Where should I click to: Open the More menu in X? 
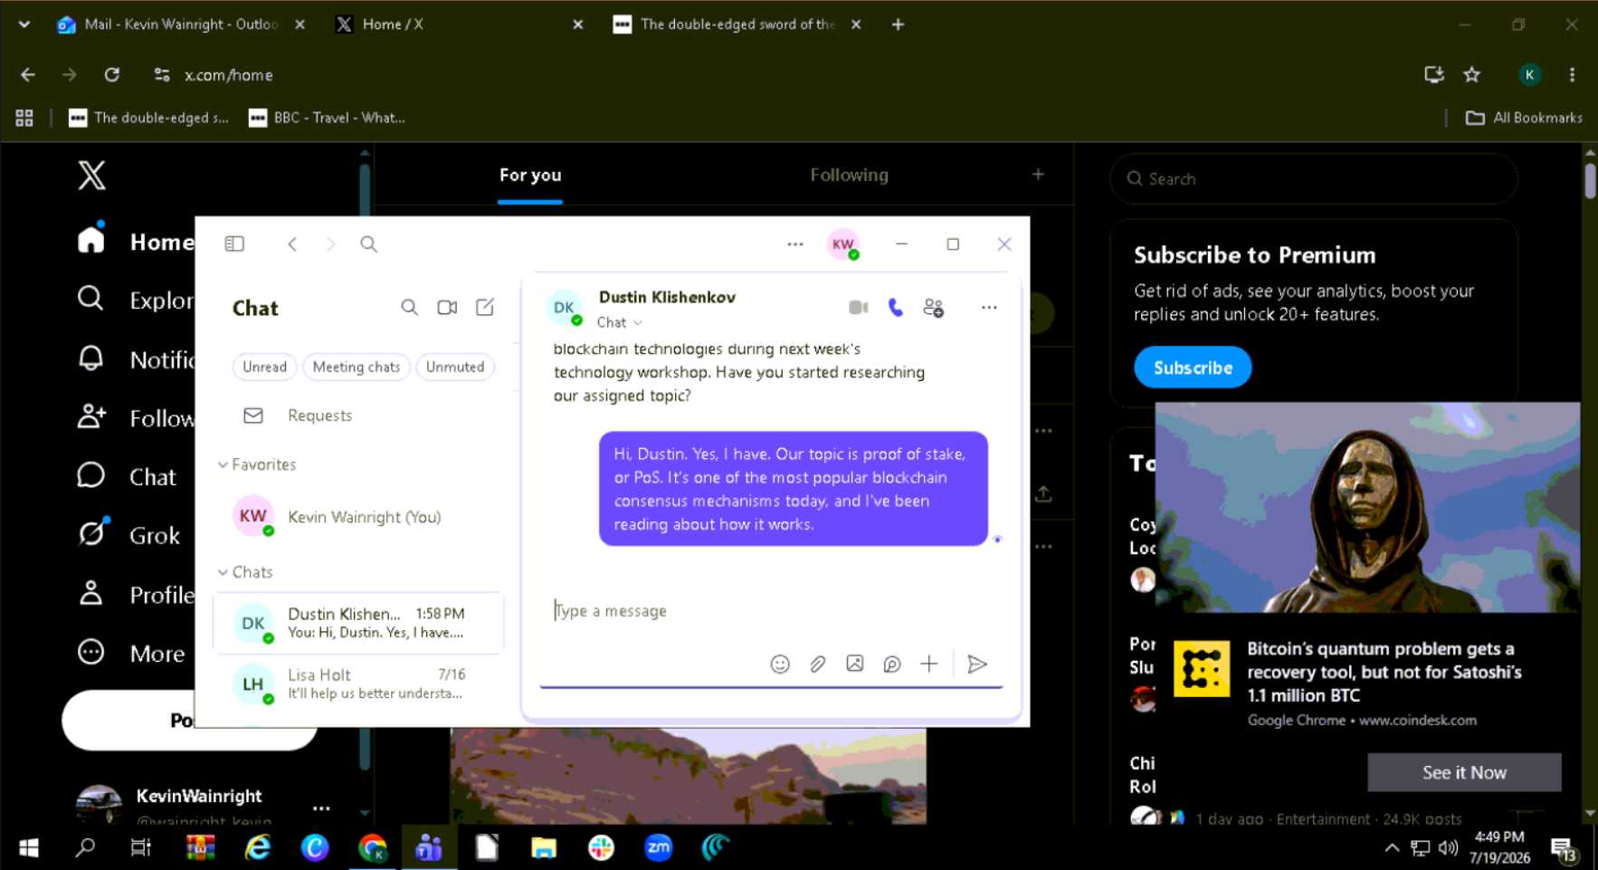pos(131,653)
